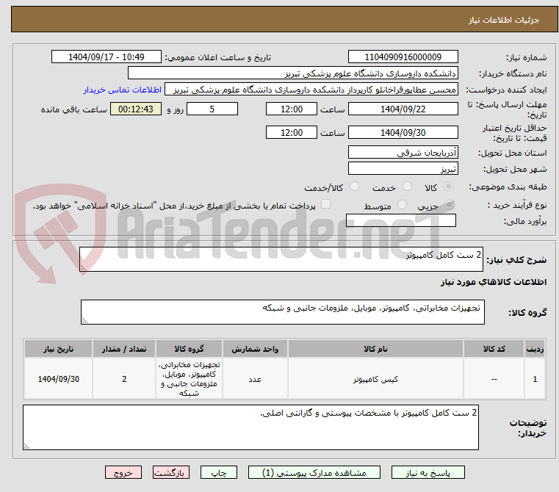
Task: Click the شرح کلی نیاز text area
Action: [x=281, y=259]
